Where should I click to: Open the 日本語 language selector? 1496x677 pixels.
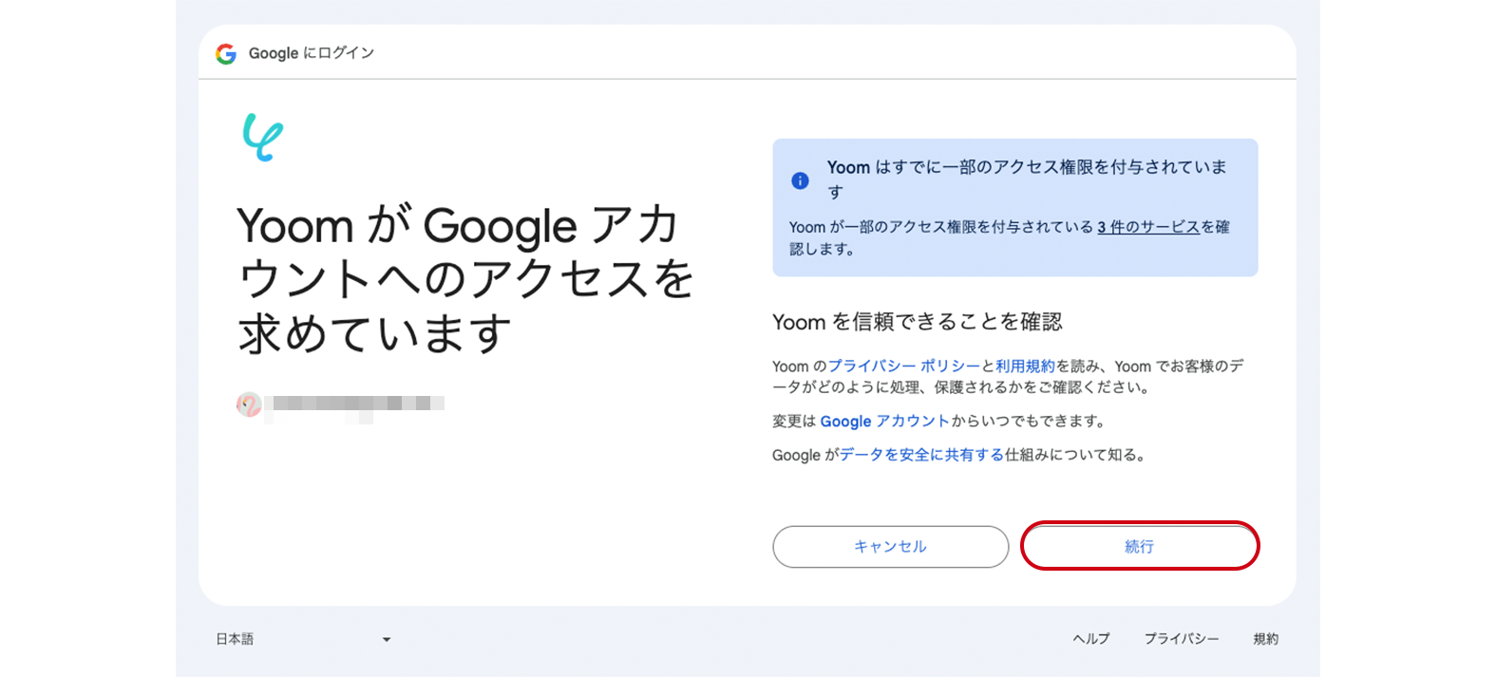click(x=236, y=639)
